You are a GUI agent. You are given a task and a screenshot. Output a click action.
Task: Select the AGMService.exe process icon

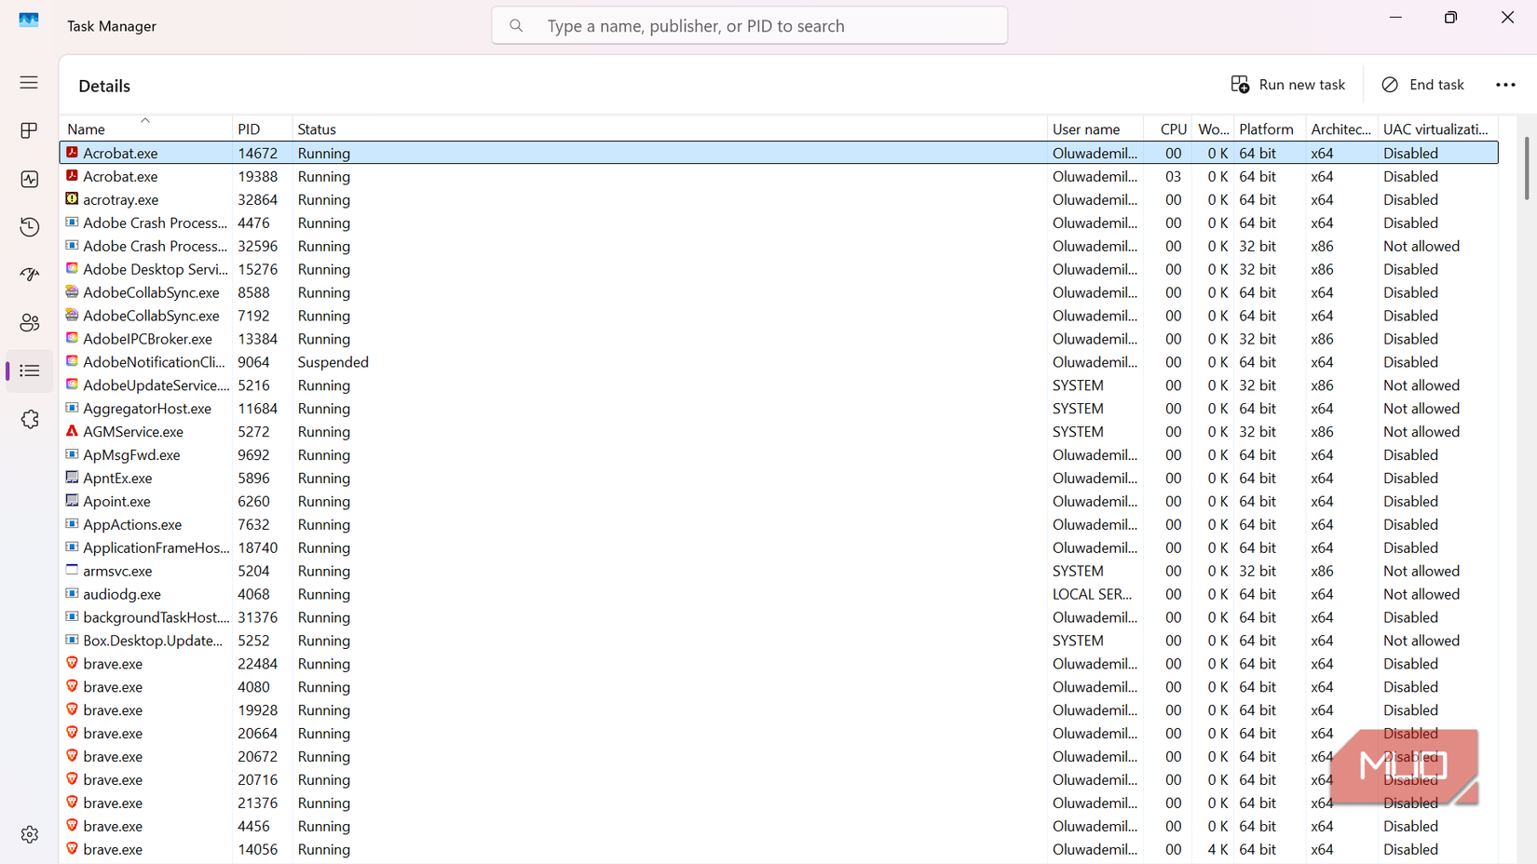click(x=72, y=430)
